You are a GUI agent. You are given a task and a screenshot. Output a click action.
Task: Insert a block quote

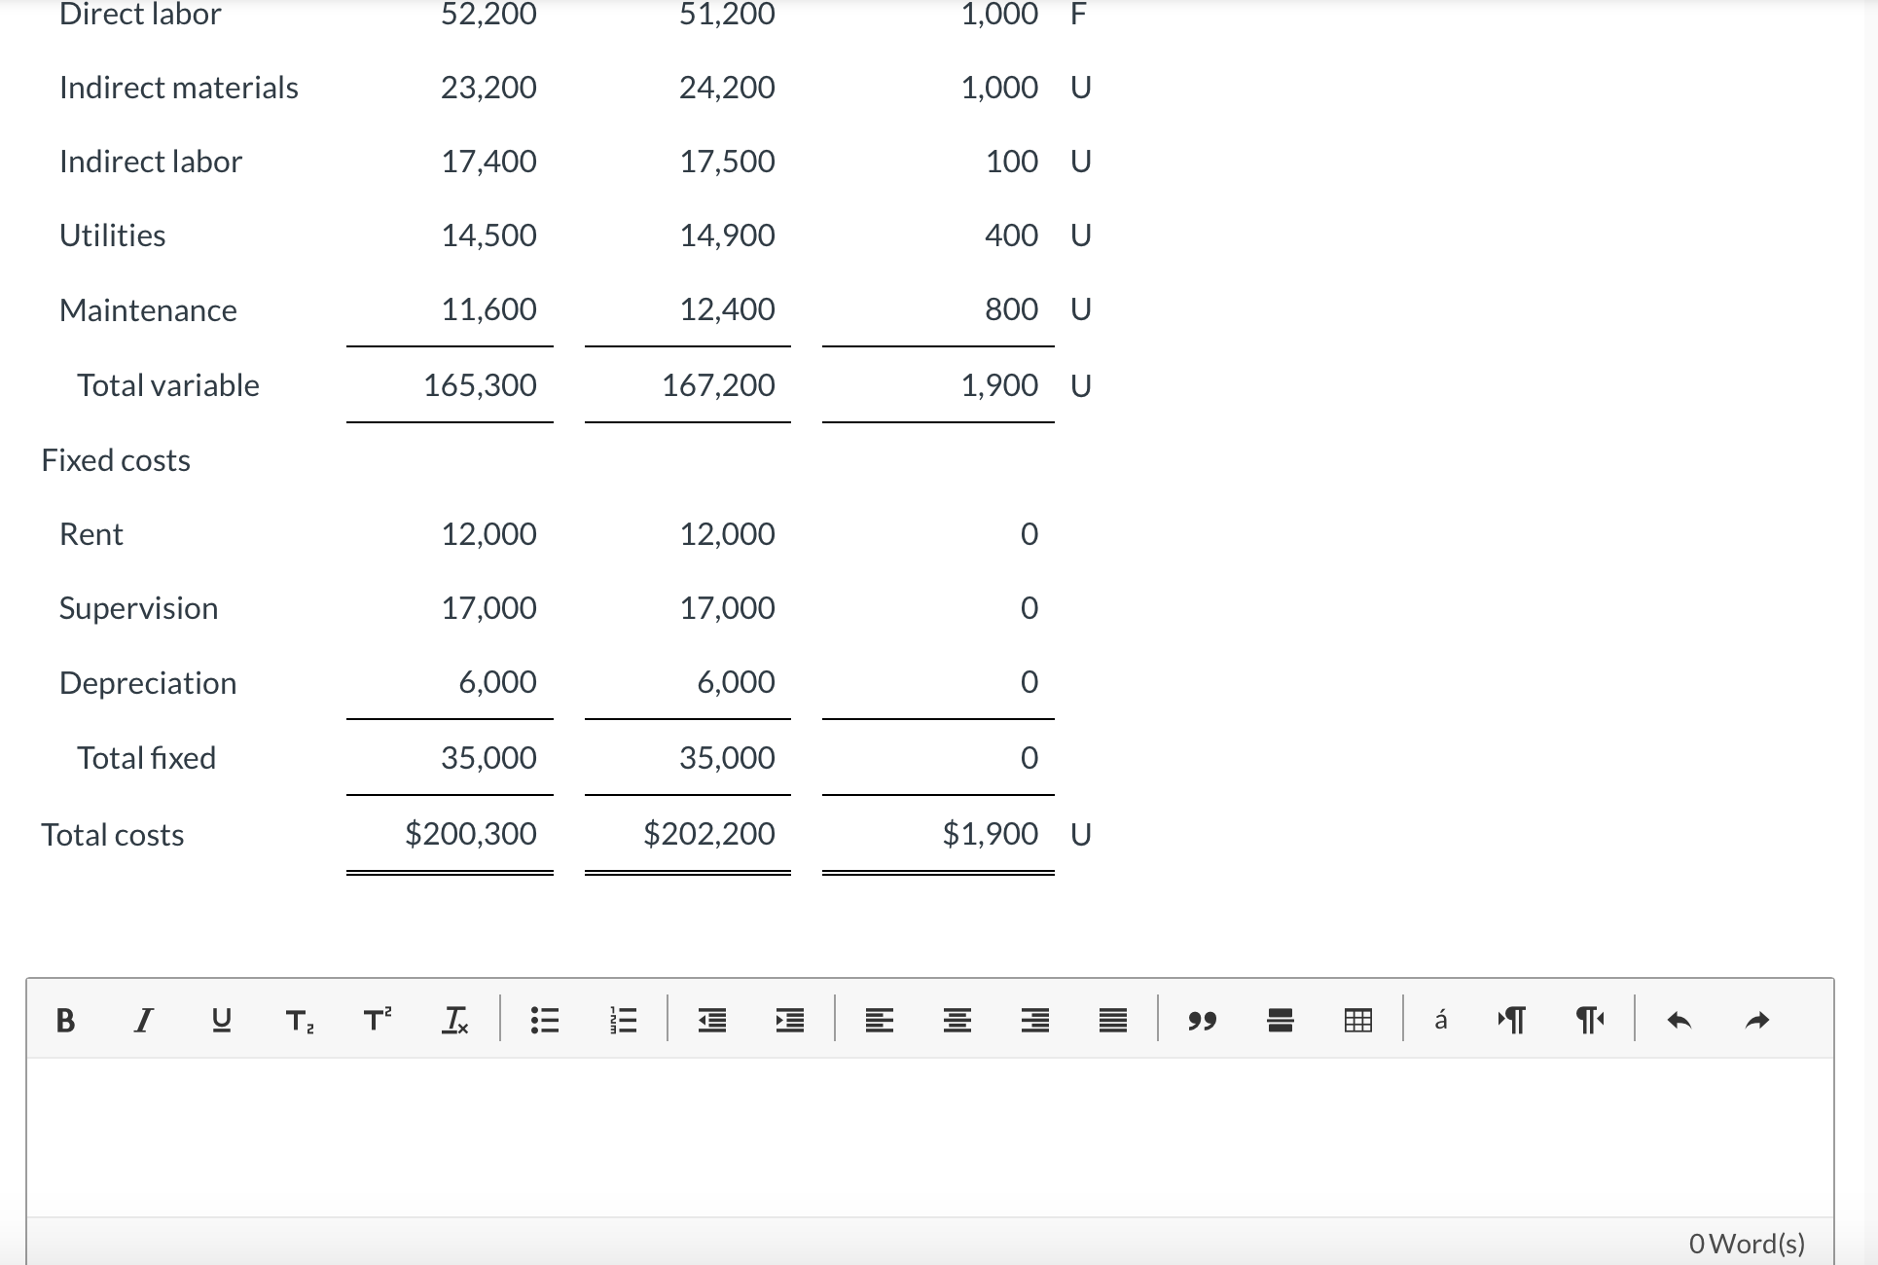click(x=1203, y=1022)
